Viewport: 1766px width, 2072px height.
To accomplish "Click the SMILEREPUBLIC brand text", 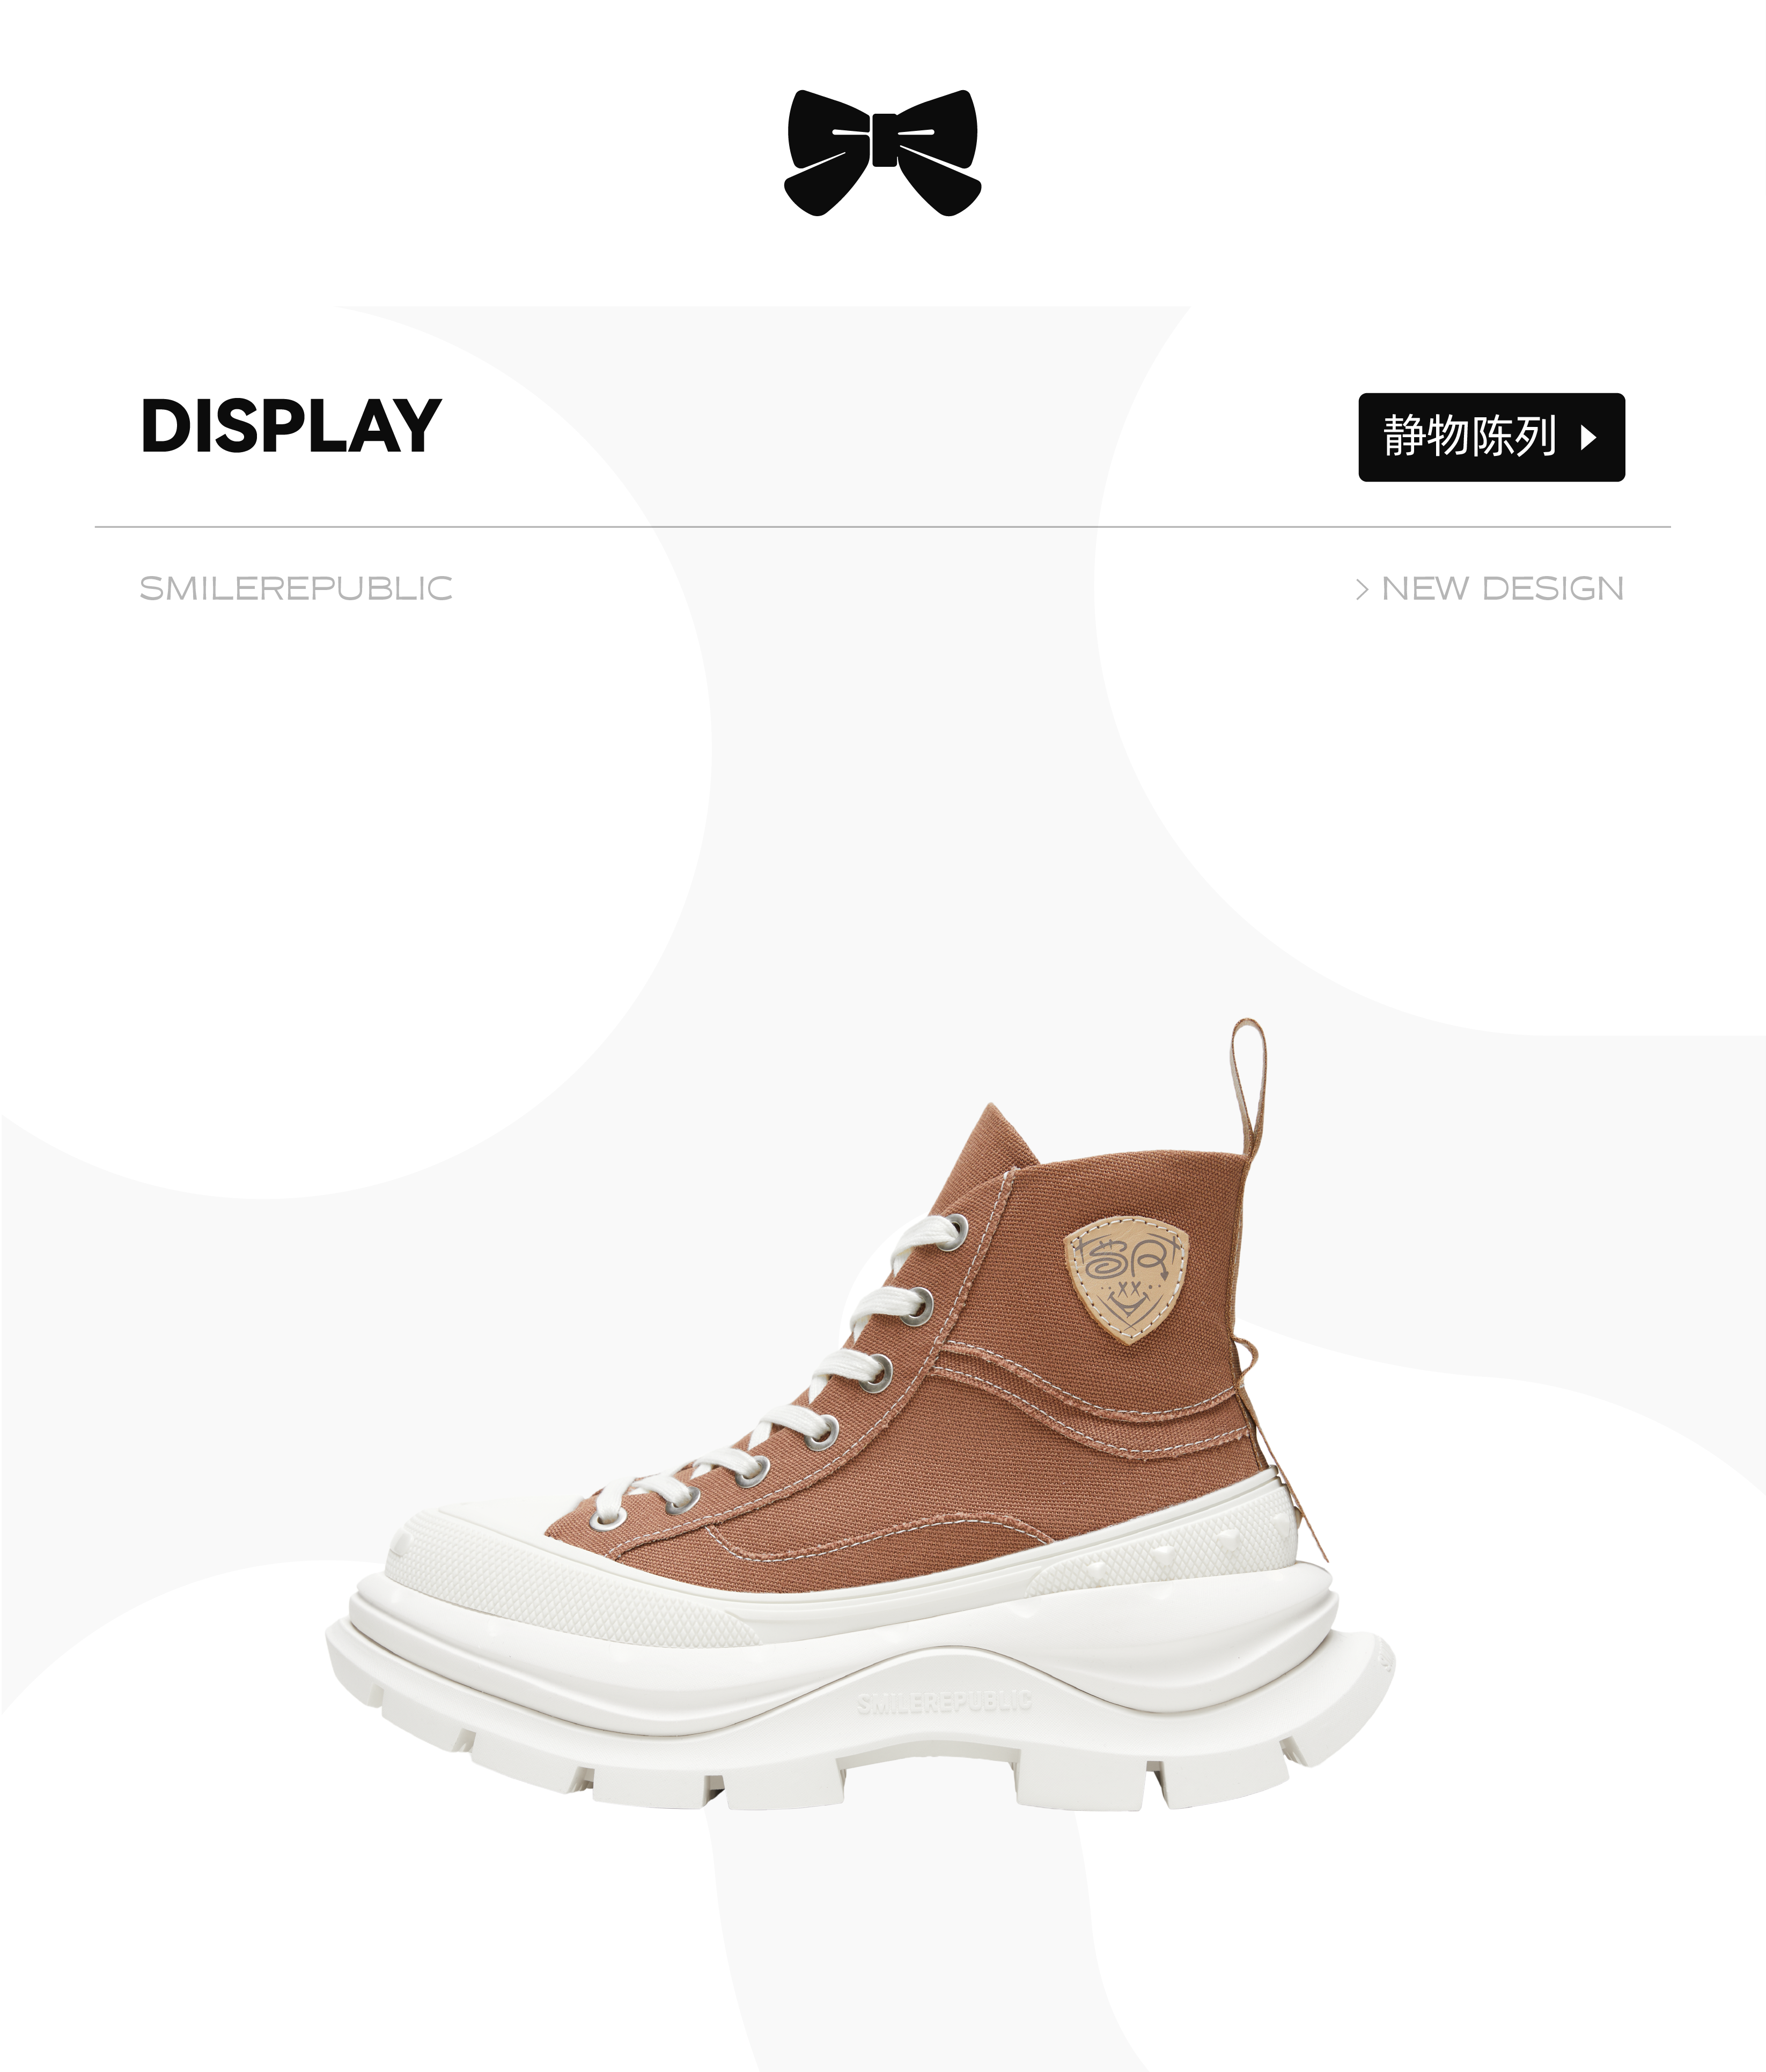I will pyautogui.click(x=296, y=588).
